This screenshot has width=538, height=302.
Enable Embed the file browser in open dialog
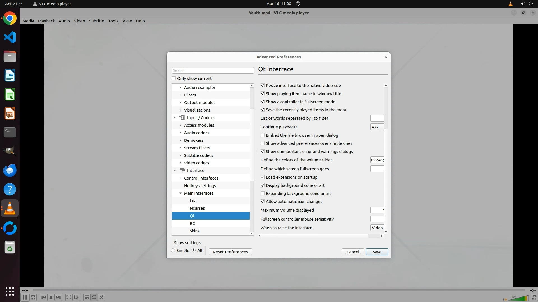263,135
